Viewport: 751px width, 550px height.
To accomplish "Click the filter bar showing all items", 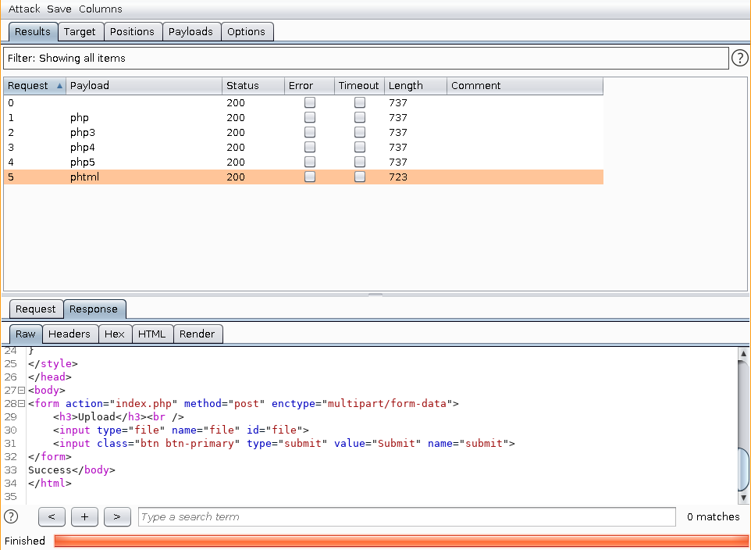I will click(x=365, y=58).
